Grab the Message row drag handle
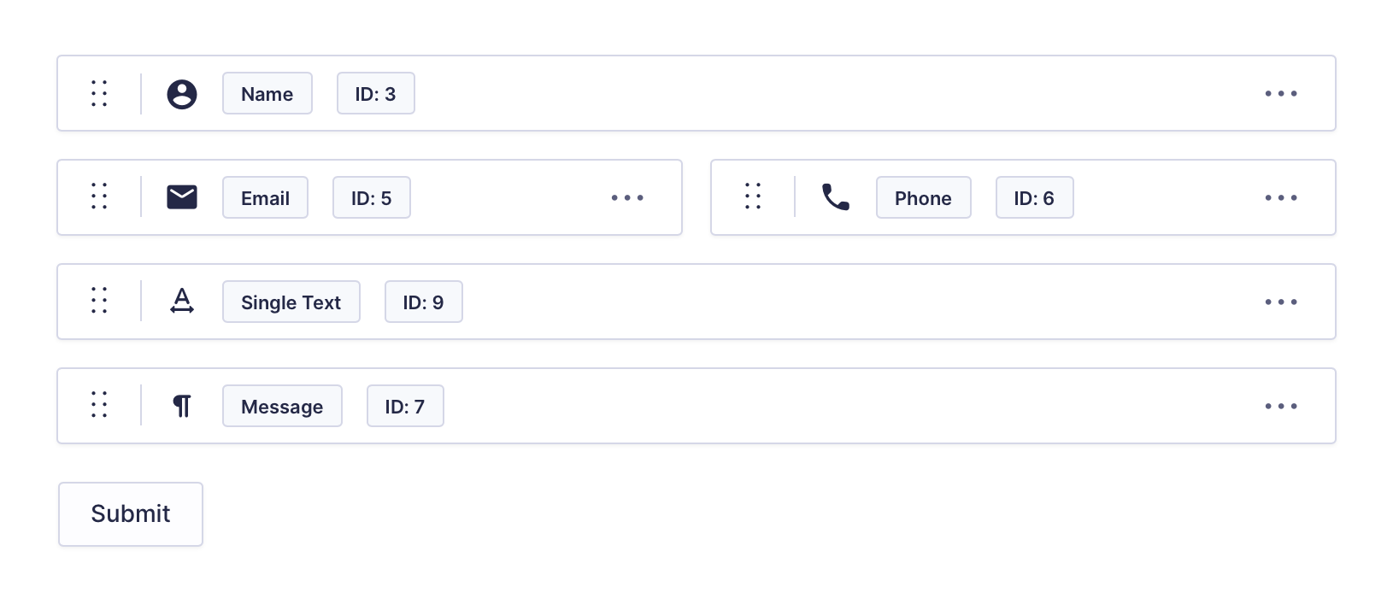Screen dimensions: 1393x598 pos(99,406)
